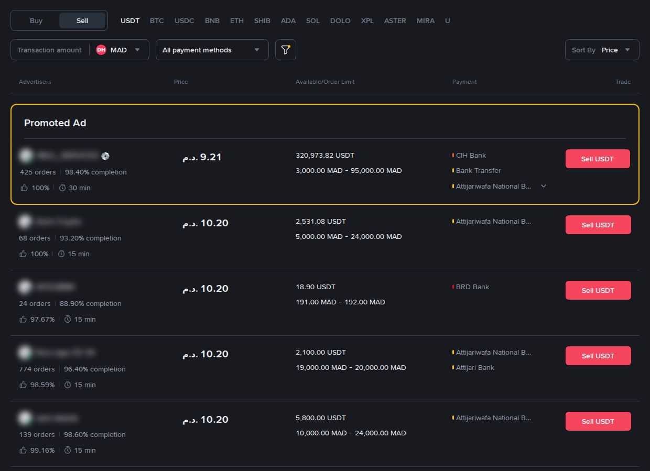Image resolution: width=650 pixels, height=471 pixels.
Task: Open the filter funnel icon
Action: tap(286, 50)
